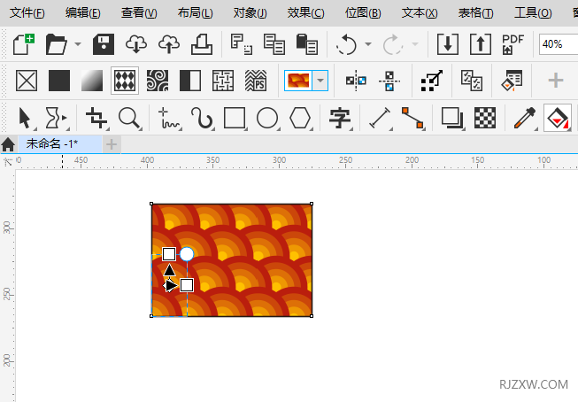Click the round rotate handle on fill
Screen dimensions: 578x402
click(187, 254)
